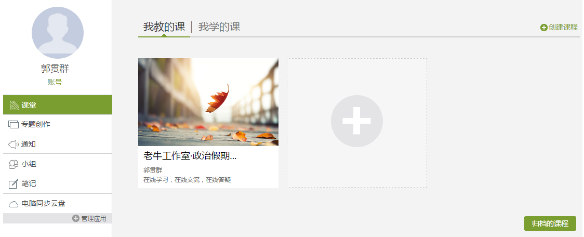The width and height of the screenshot is (584, 237).
Task: Open the 通知 megaphone icon
Action: click(14, 144)
